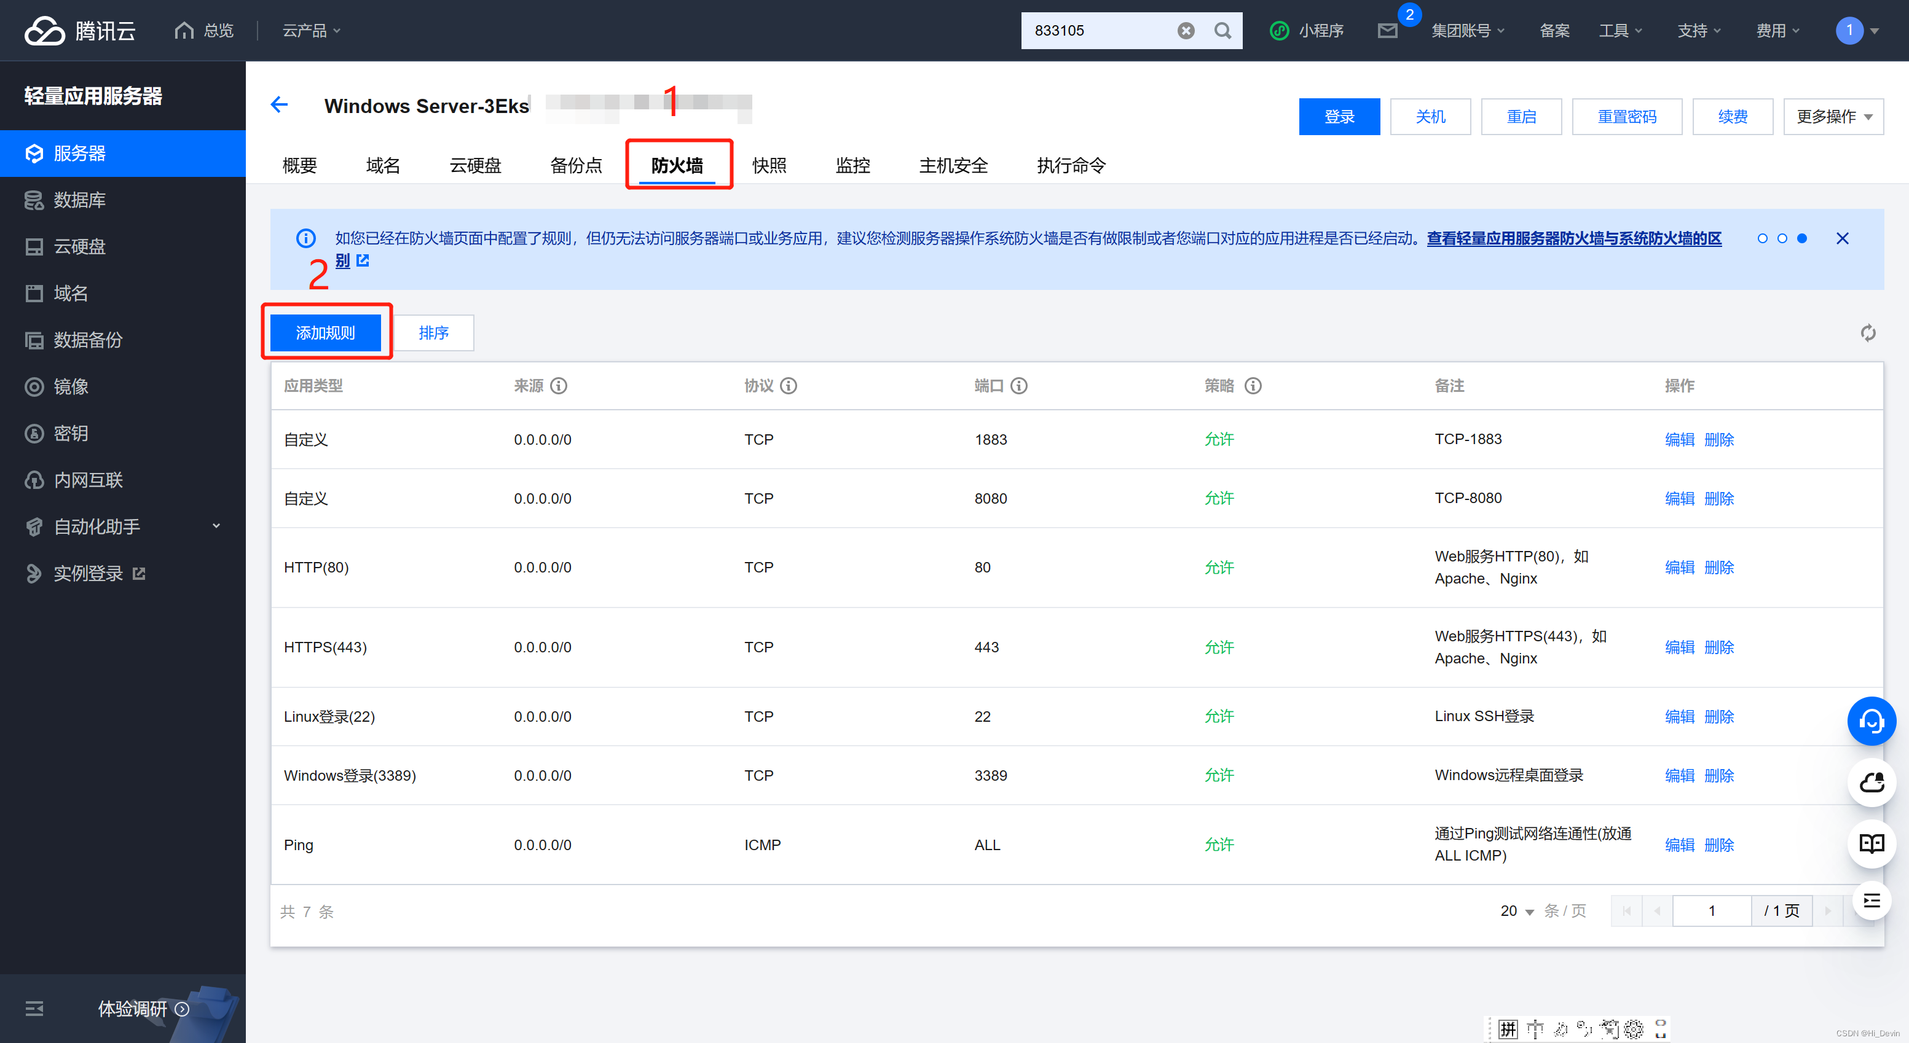Clear the search field with the X icon
The width and height of the screenshot is (1909, 1043).
(x=1186, y=30)
